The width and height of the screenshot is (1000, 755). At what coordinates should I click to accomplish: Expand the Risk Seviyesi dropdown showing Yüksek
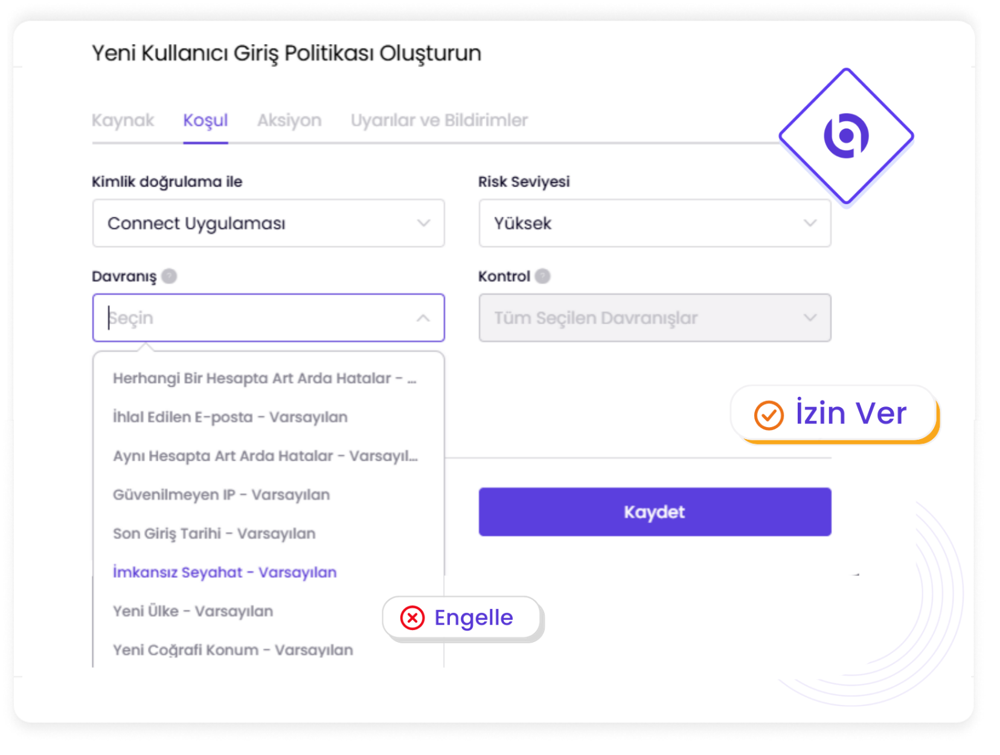[654, 223]
